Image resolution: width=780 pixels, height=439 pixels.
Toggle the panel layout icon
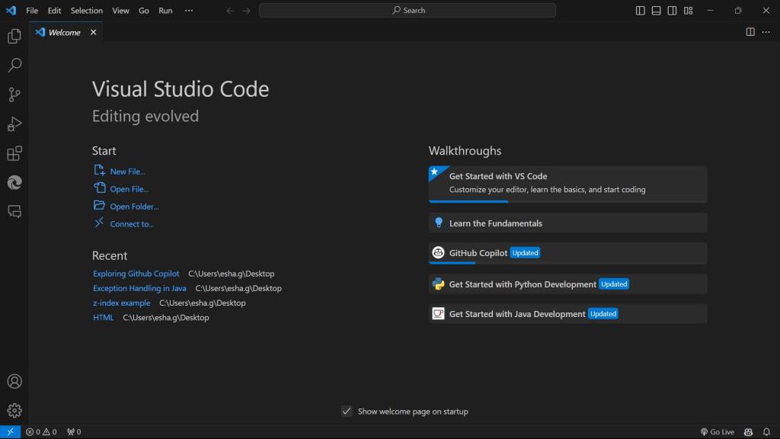point(655,10)
